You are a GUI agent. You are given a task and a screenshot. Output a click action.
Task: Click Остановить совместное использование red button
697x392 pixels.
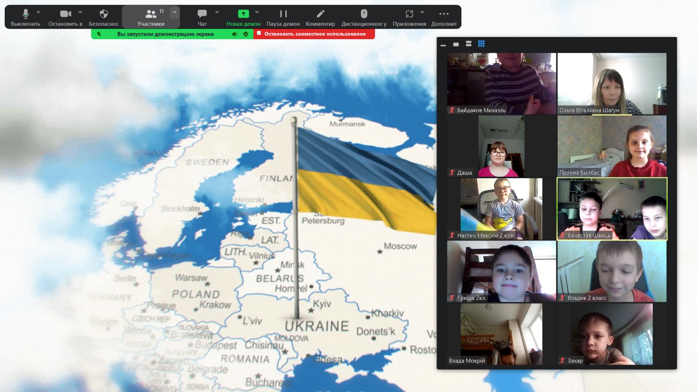(314, 34)
